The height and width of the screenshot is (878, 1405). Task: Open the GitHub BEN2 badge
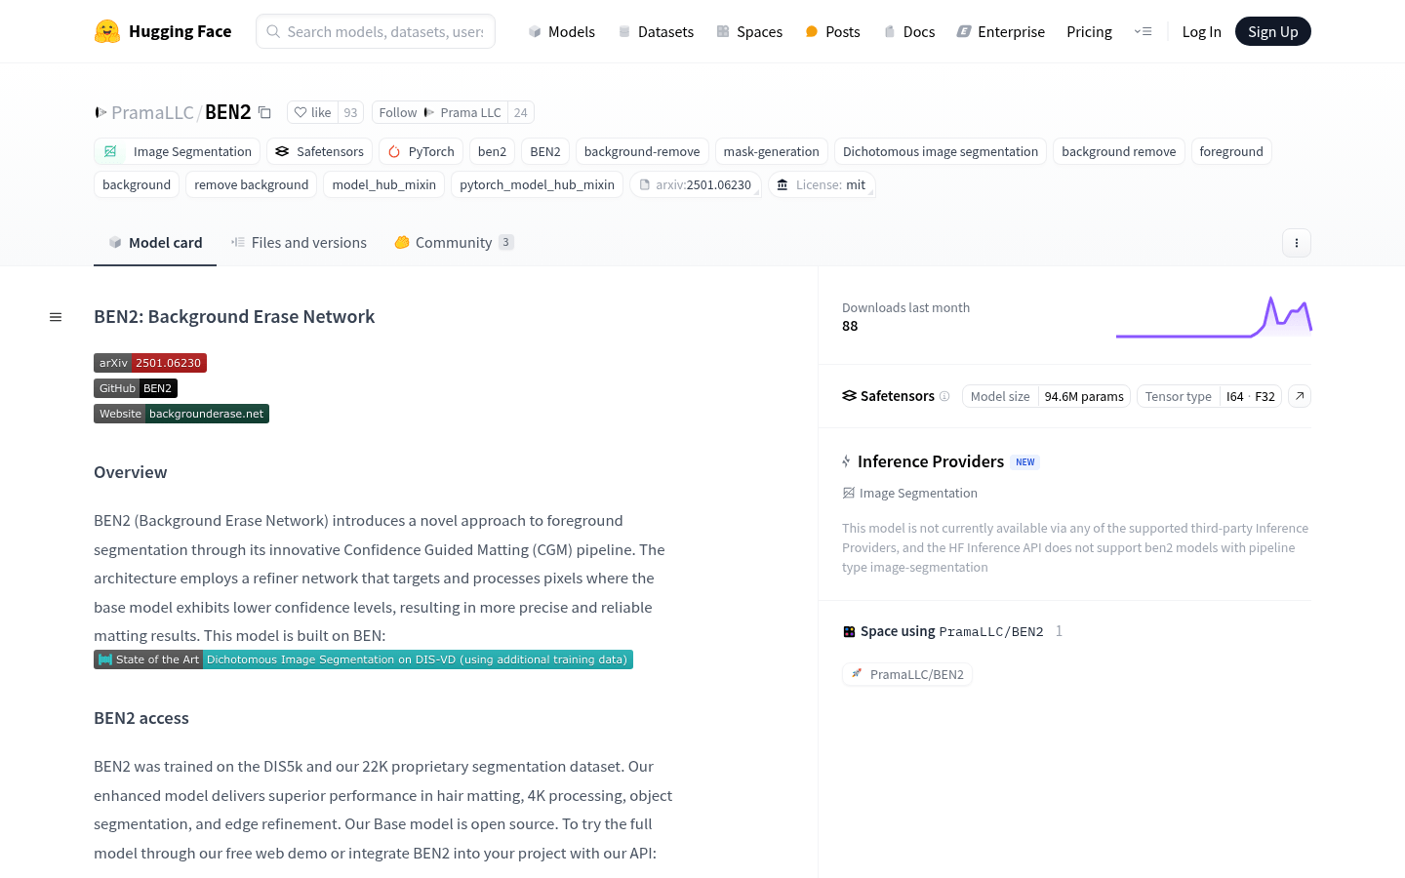[x=136, y=388]
